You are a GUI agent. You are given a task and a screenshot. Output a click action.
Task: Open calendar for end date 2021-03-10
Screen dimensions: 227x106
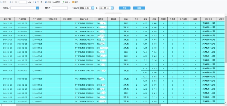pos(112,8)
